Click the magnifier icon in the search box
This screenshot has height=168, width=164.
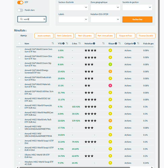pyautogui.click(x=21, y=19)
